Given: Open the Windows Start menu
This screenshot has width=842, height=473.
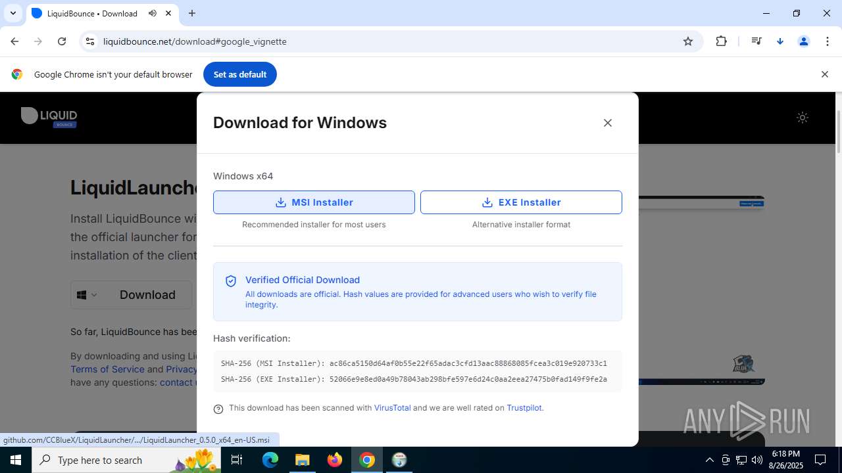Looking at the screenshot, I should pyautogui.click(x=16, y=460).
